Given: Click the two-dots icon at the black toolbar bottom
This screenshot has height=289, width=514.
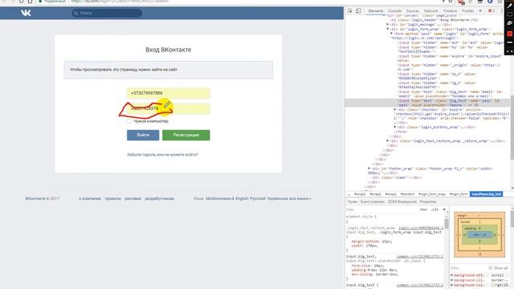Looking at the screenshot, I should 509,51.
